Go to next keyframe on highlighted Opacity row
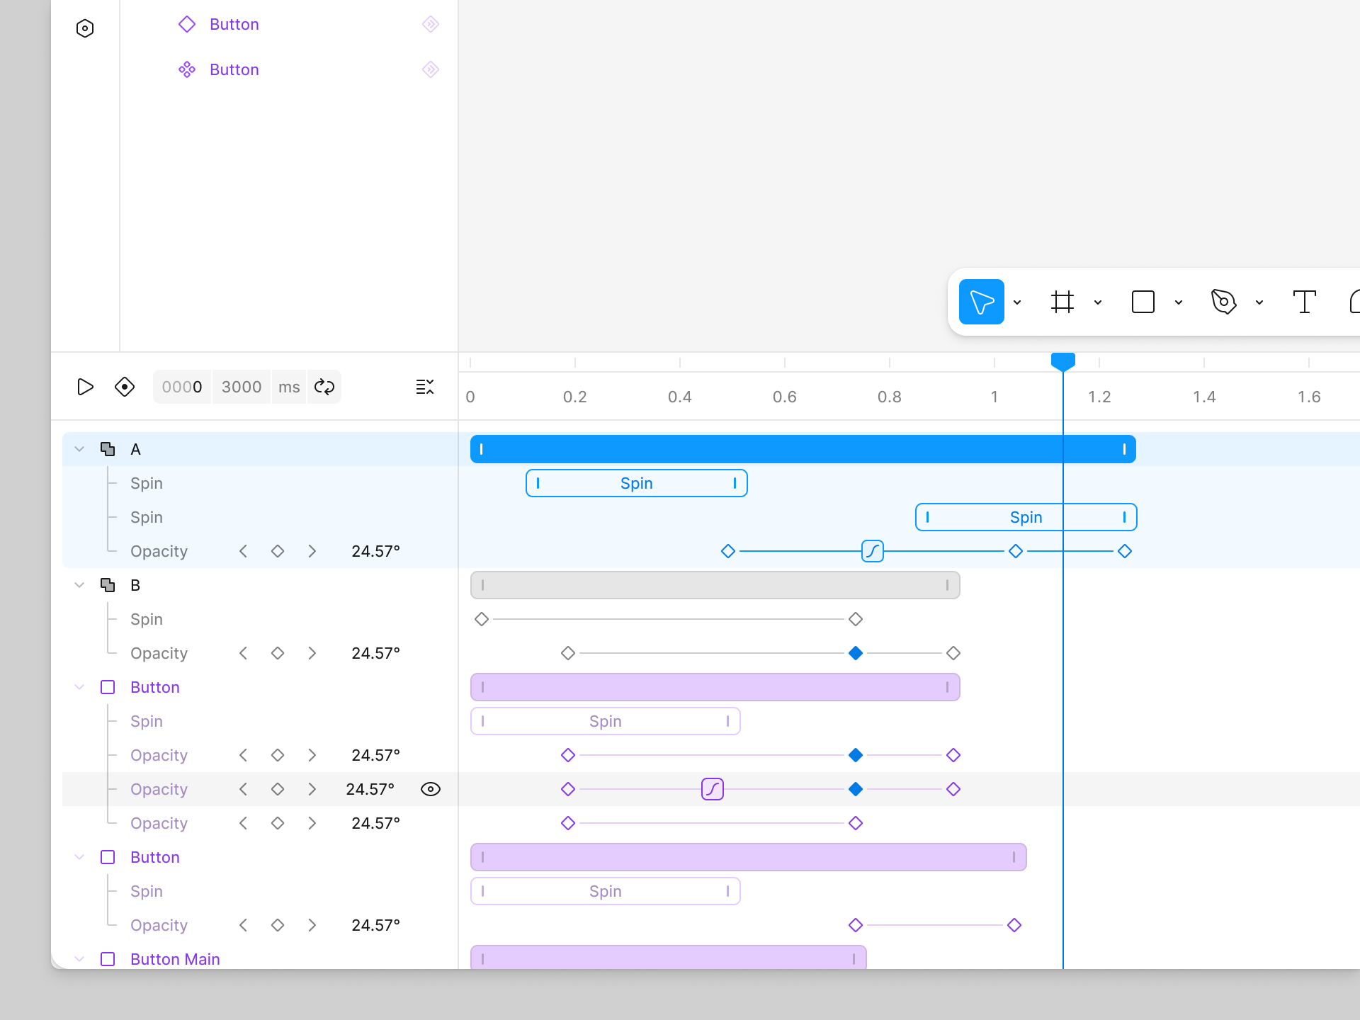 [x=312, y=789]
